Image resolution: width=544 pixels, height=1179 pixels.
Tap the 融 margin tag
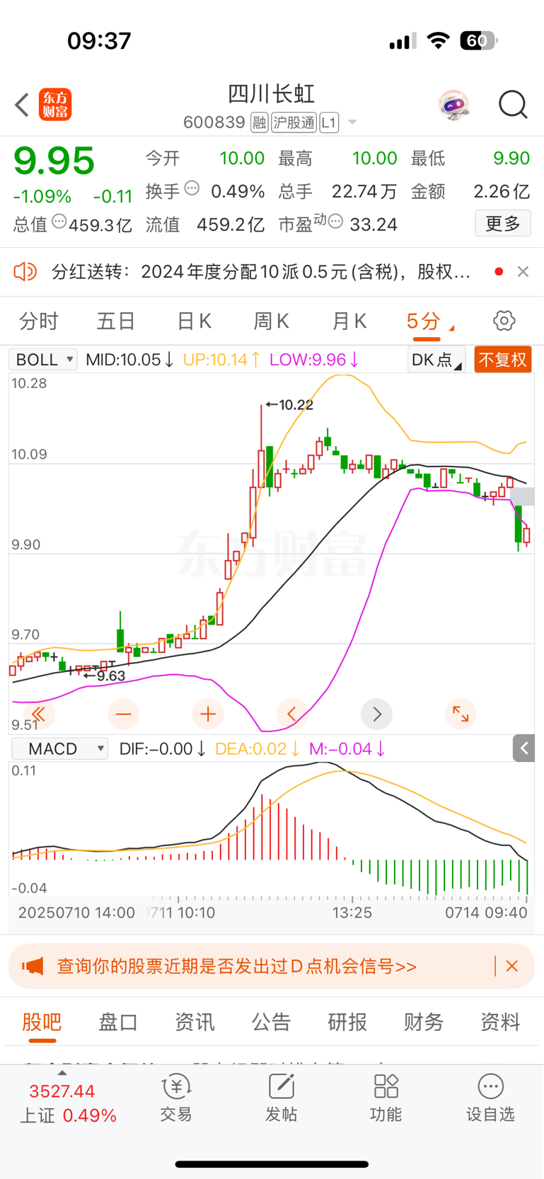pyautogui.click(x=259, y=123)
